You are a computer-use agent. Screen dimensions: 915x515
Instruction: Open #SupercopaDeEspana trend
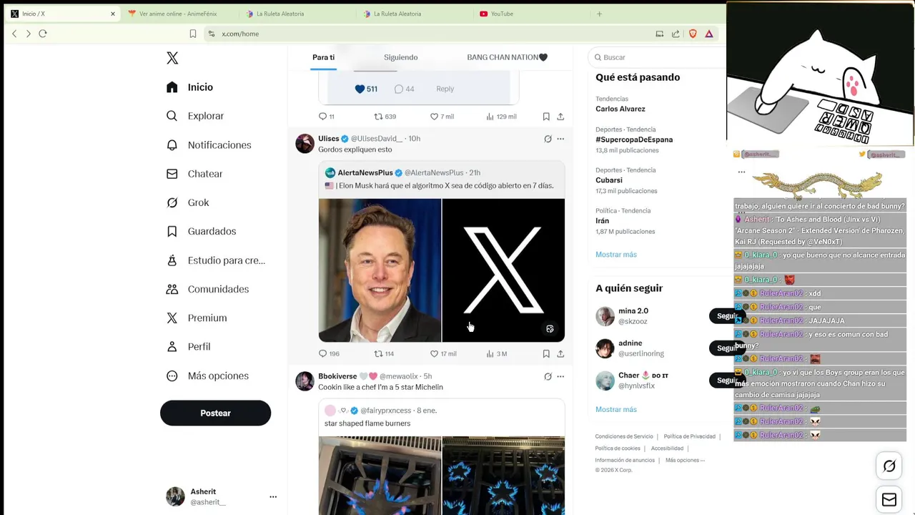[634, 139]
